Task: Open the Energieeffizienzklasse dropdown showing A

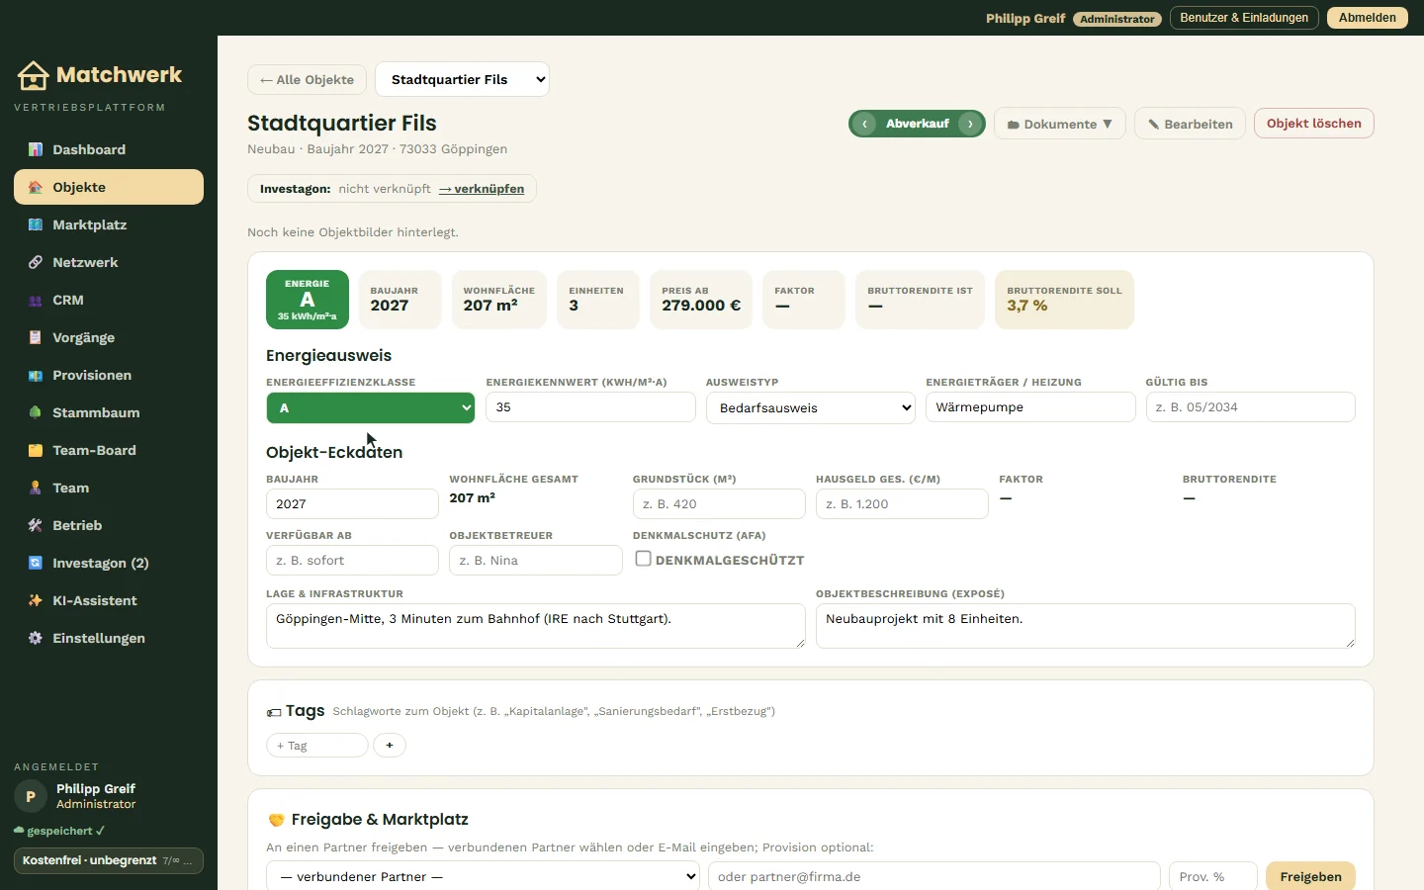Action: [371, 407]
